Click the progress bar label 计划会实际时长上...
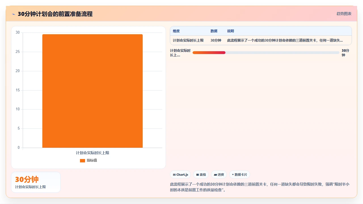Image resolution: width=363 pixels, height=204 pixels. point(180,53)
